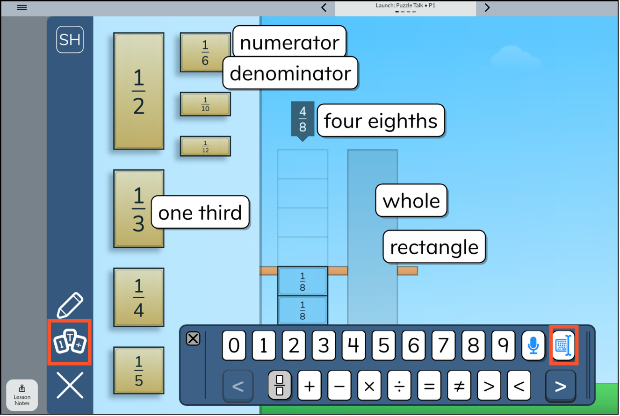Open the hamburger menu at top left
The width and height of the screenshot is (620, 416).
pyautogui.click(x=22, y=7)
